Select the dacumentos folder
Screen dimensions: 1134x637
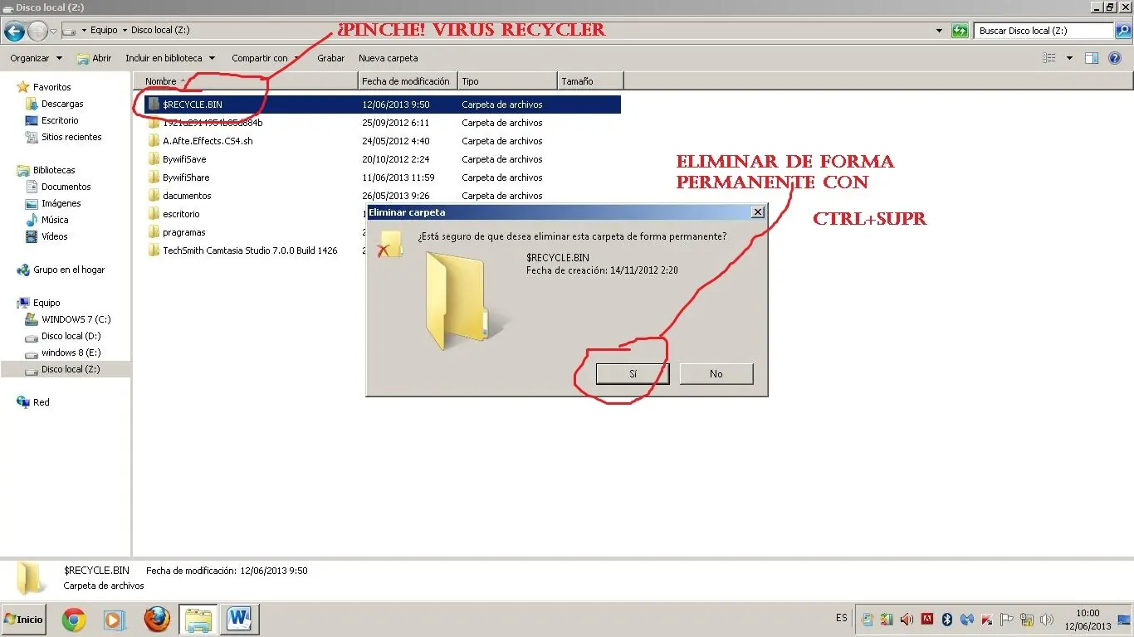click(187, 196)
